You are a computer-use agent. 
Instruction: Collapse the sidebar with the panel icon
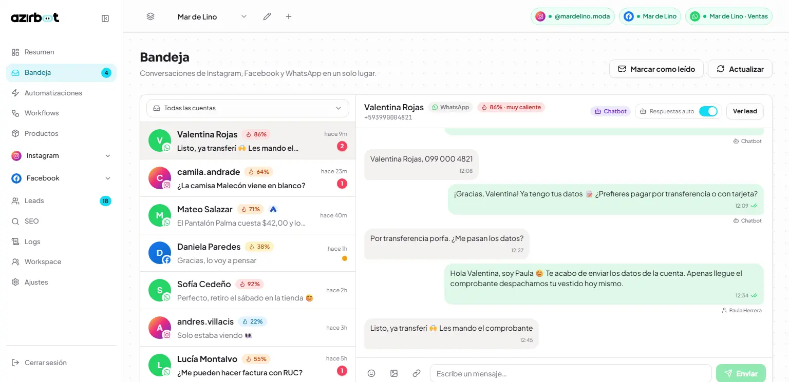105,18
